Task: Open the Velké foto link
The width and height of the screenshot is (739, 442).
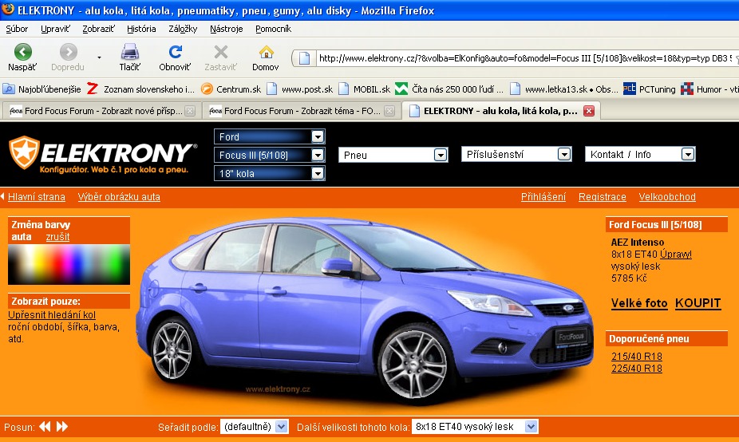Action: 639,303
